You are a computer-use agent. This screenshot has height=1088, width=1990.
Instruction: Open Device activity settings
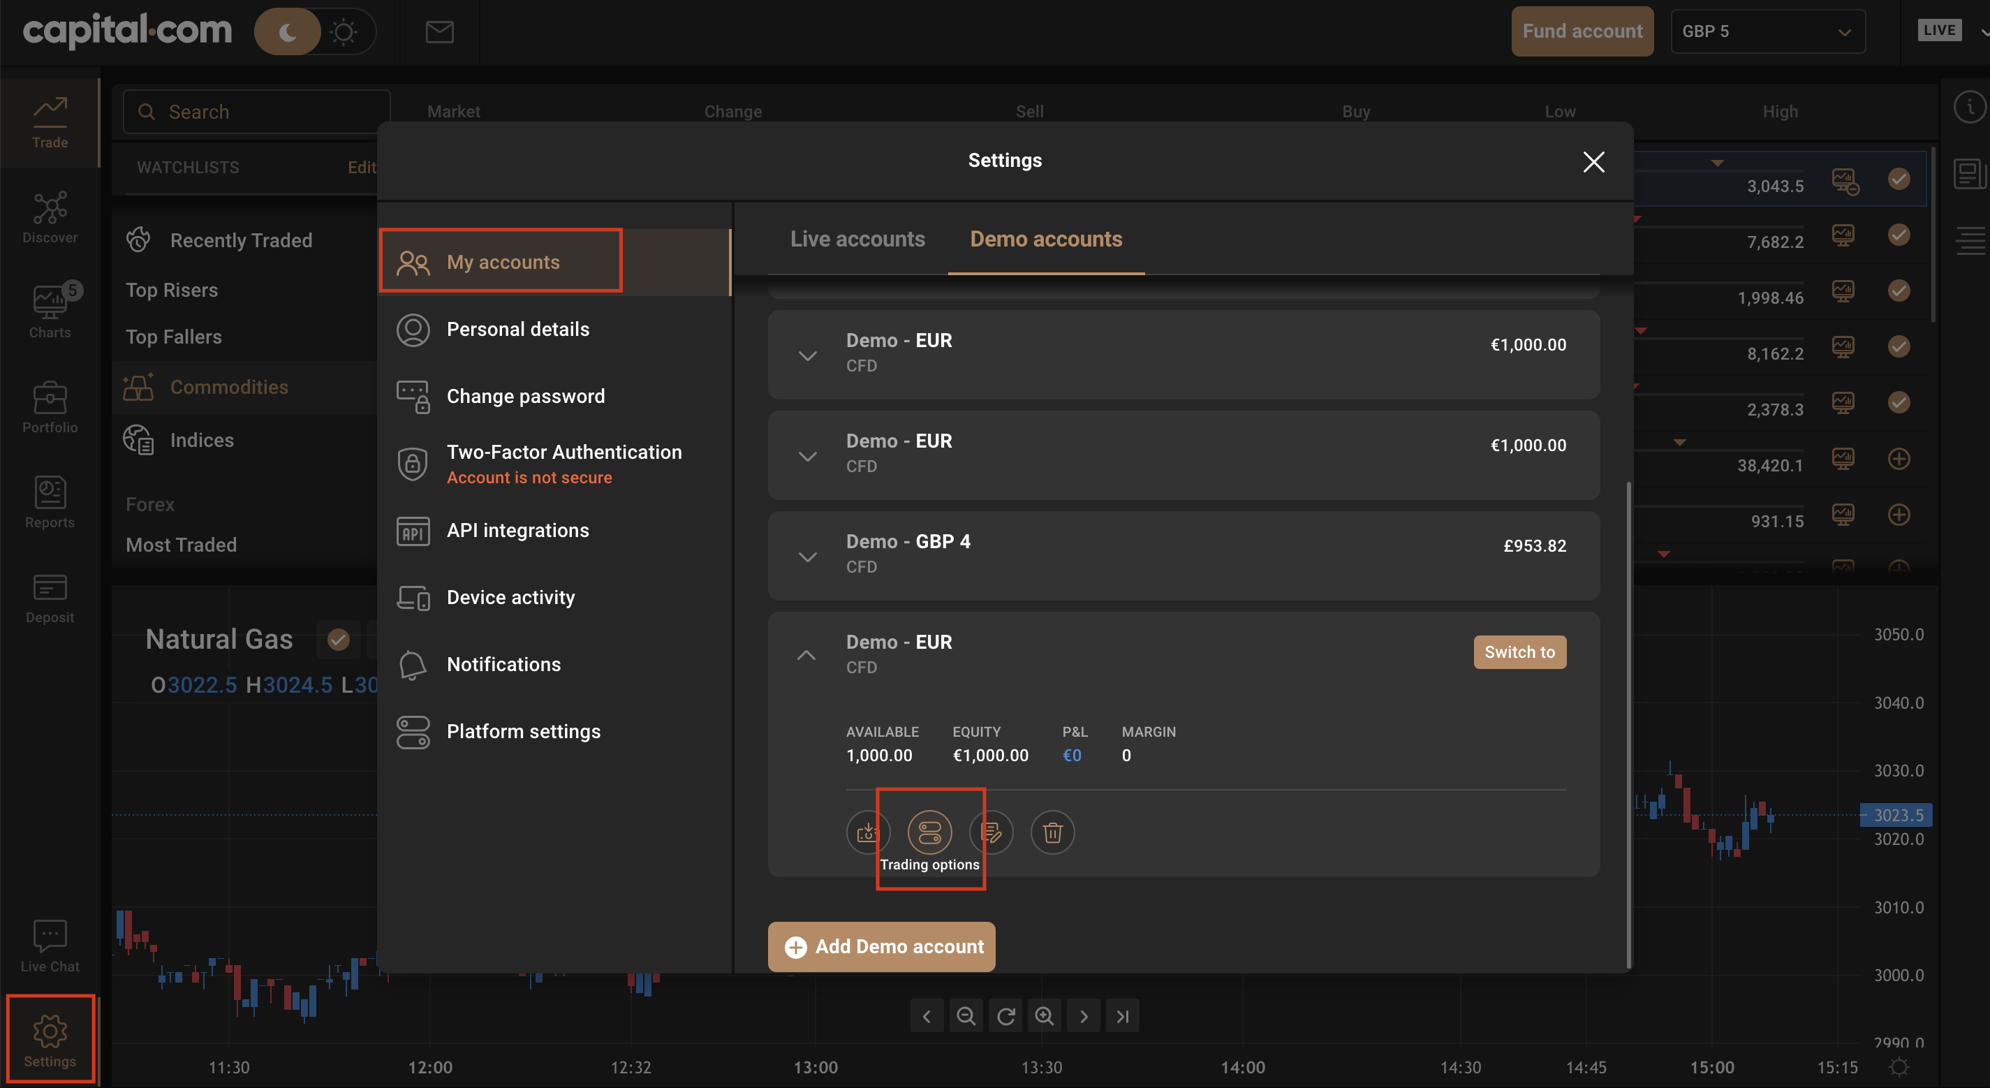coord(554,597)
